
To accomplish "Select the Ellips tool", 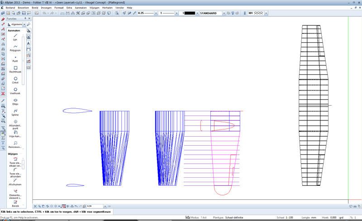I will (15, 102).
